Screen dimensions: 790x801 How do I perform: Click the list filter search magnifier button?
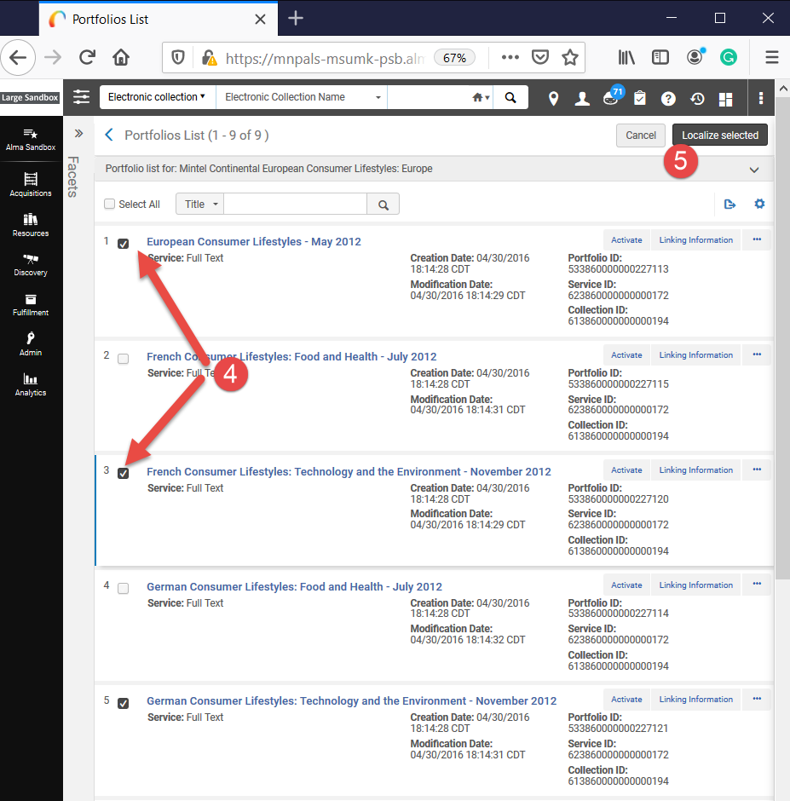(383, 205)
